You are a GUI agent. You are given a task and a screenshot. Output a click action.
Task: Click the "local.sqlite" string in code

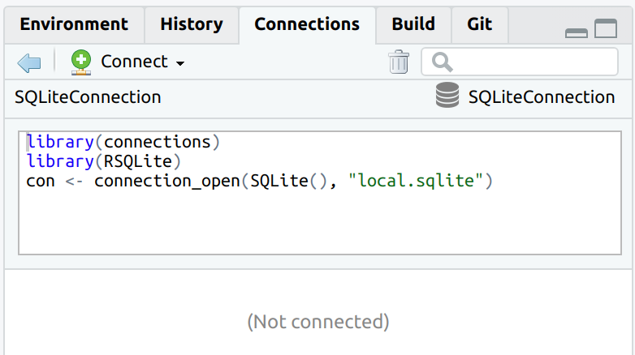coord(416,181)
